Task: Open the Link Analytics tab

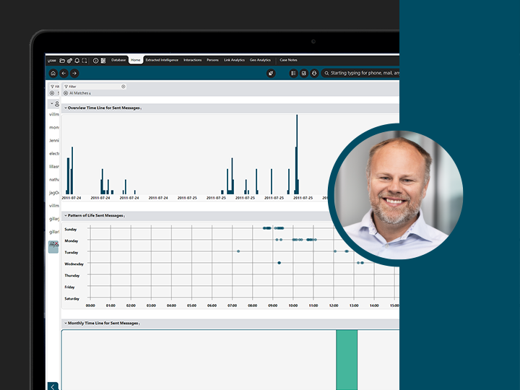Action: 234,60
